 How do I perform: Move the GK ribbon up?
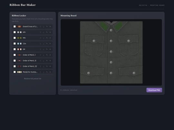tap(40, 49)
